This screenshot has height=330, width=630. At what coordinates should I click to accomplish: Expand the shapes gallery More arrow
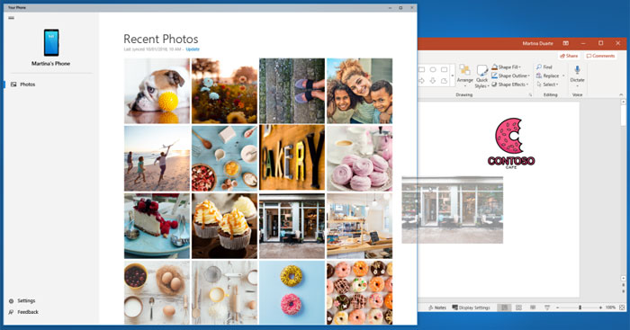tap(453, 76)
